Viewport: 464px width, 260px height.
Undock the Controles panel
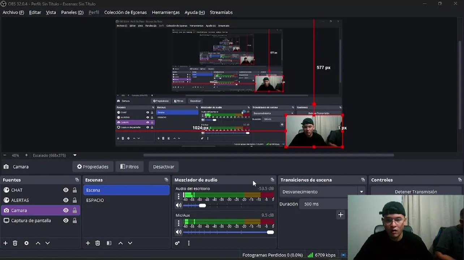[460, 180]
